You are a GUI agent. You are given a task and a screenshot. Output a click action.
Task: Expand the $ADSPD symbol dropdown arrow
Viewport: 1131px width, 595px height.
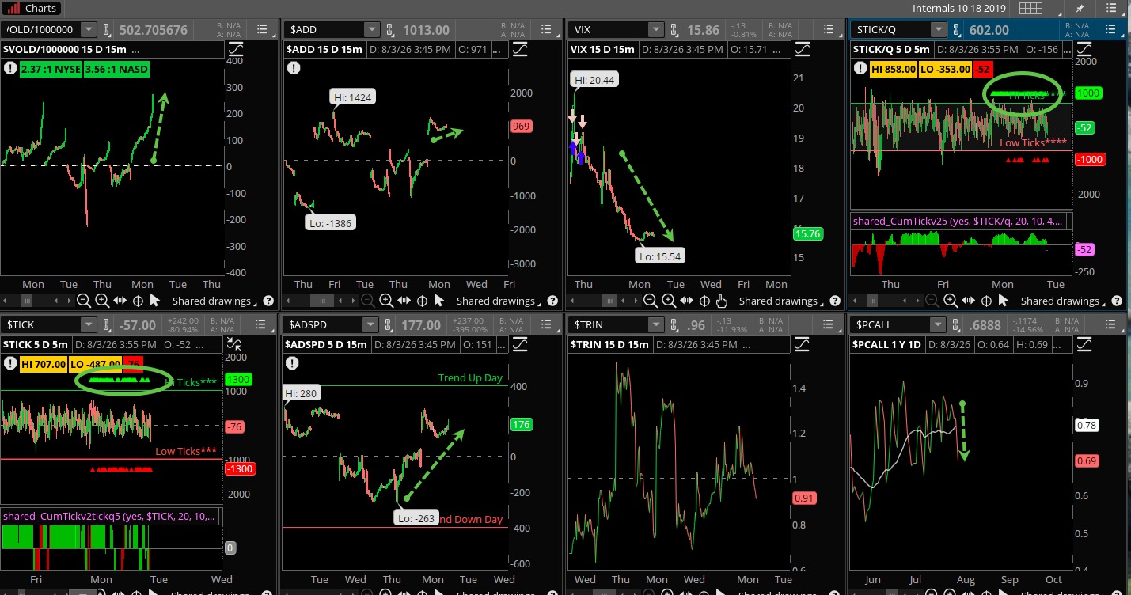371,324
